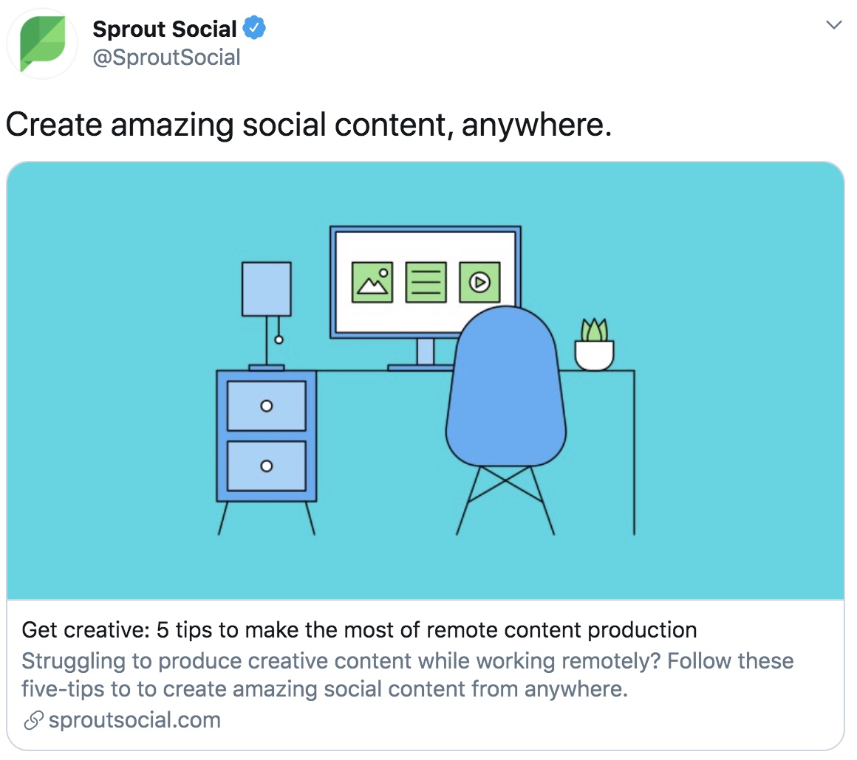Open the Sprout Social display name
The width and height of the screenshot is (857, 760).
coord(165,29)
